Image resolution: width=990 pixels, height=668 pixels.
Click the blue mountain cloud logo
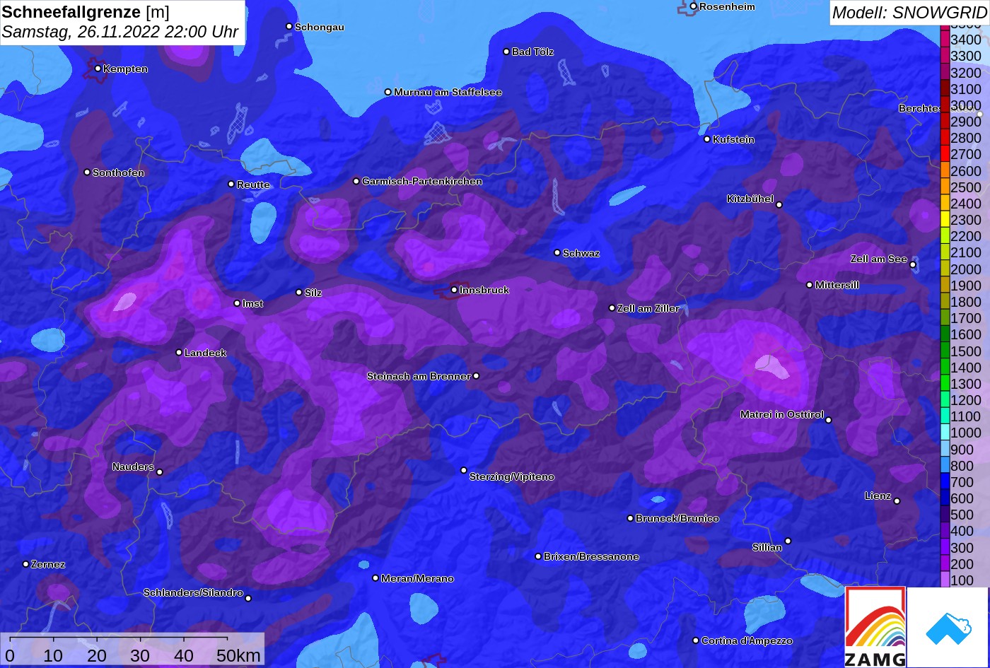(948, 627)
